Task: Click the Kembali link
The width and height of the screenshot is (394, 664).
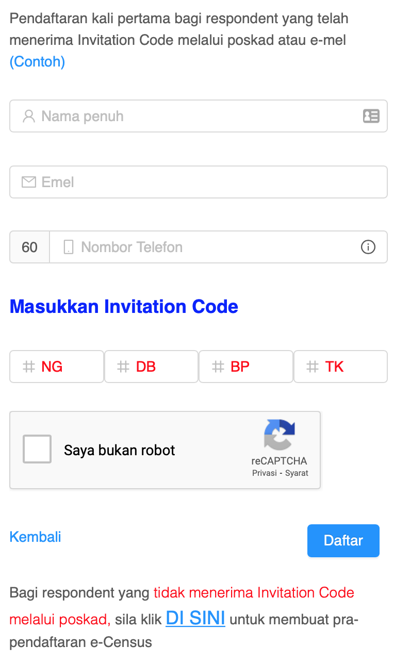Action: click(36, 537)
